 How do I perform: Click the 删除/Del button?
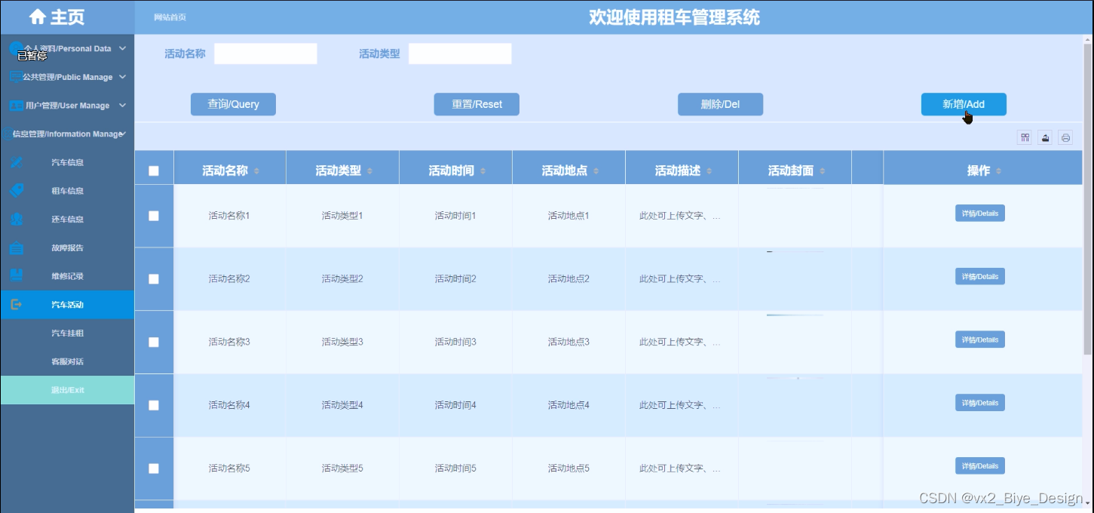click(x=720, y=104)
